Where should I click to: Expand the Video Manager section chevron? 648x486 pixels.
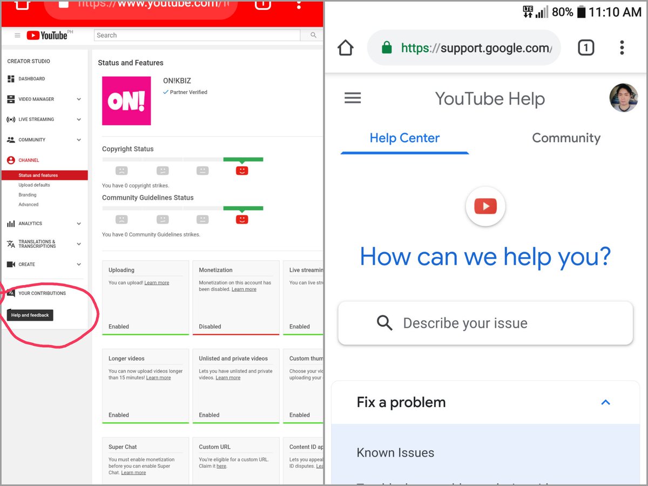pyautogui.click(x=79, y=99)
